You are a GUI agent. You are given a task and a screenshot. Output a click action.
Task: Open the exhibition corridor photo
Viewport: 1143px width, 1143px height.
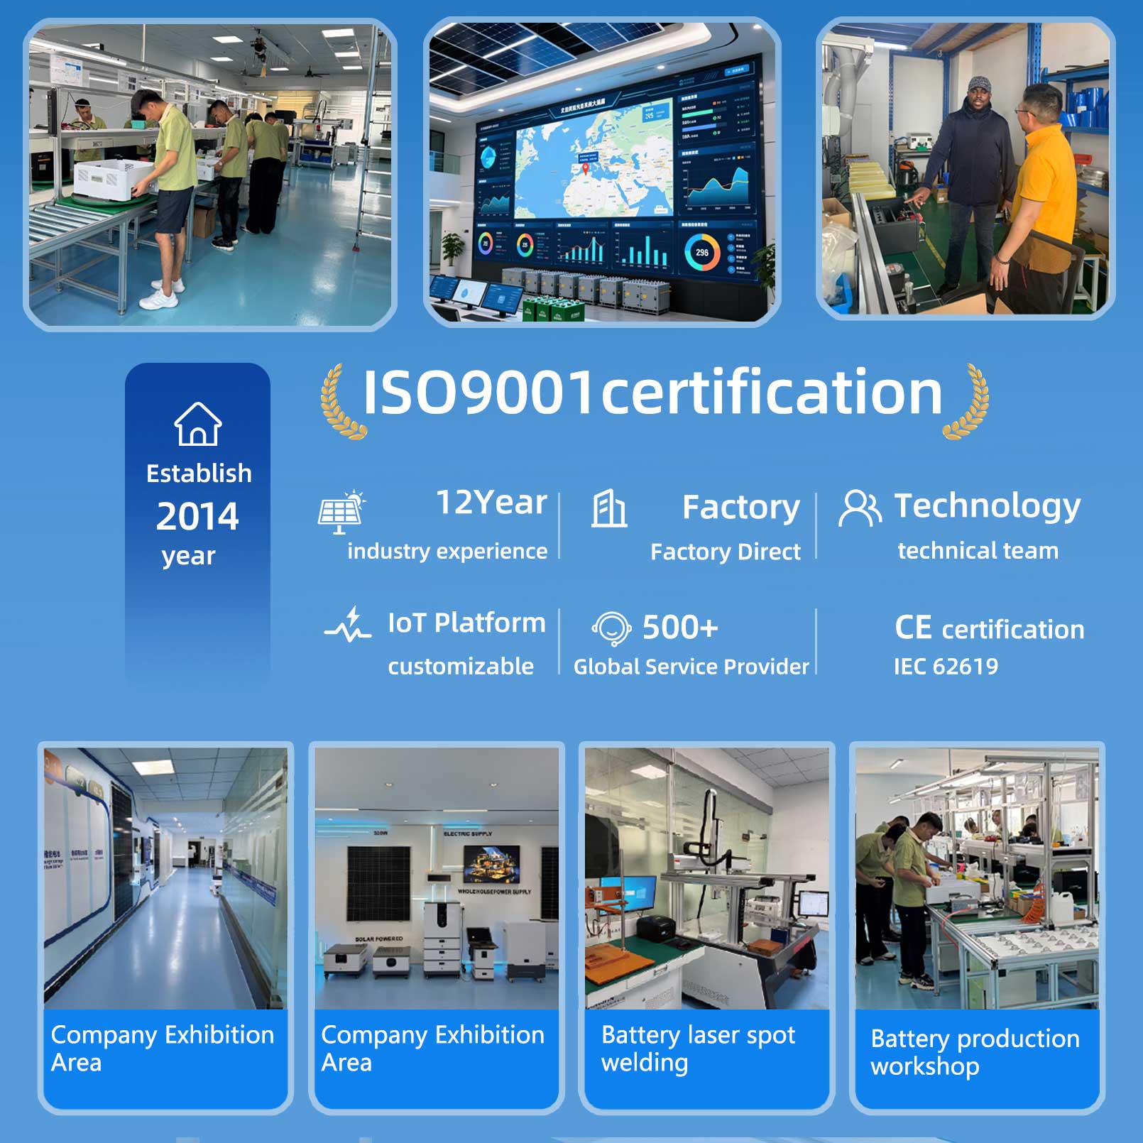[x=165, y=877]
